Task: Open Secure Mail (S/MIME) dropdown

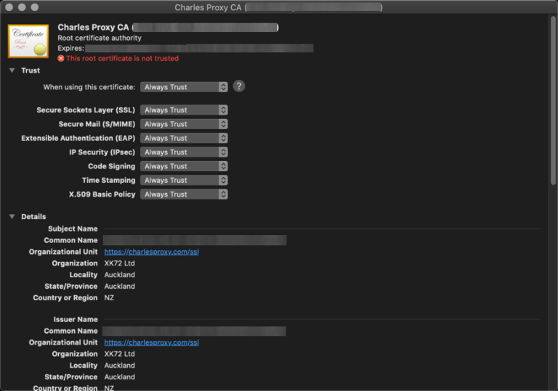Action: click(184, 124)
